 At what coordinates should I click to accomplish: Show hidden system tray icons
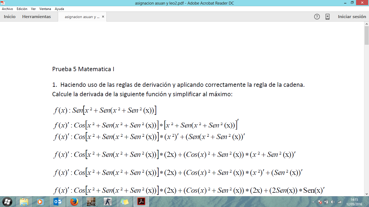click(313, 202)
